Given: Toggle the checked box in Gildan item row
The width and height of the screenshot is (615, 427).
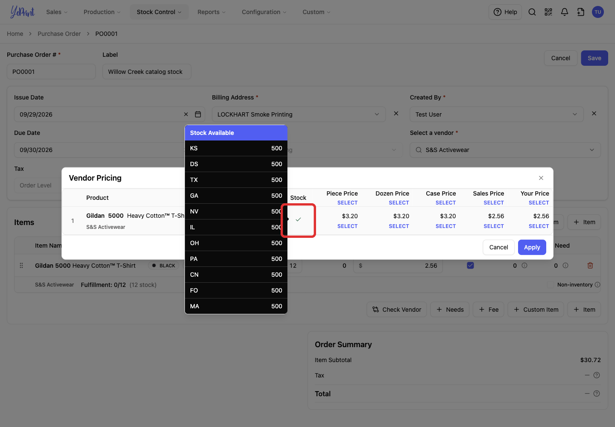Looking at the screenshot, I should click(470, 266).
